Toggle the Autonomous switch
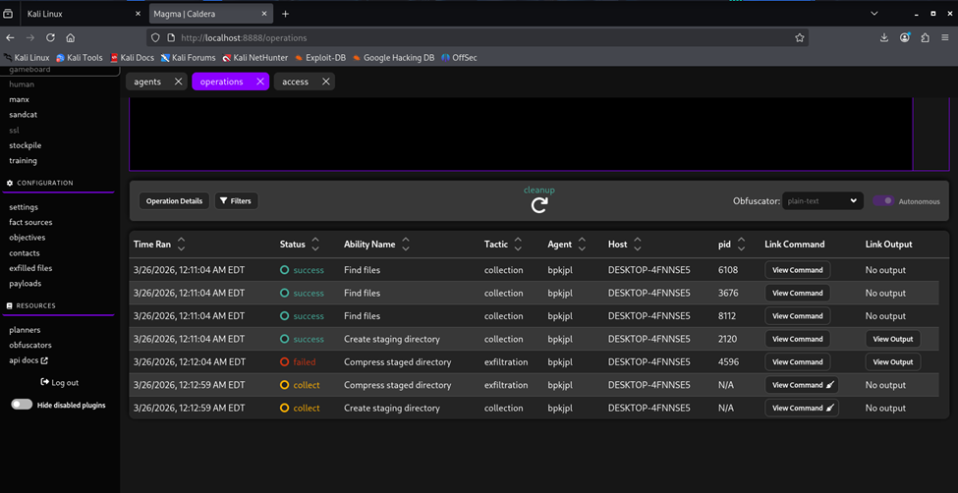 click(x=882, y=201)
